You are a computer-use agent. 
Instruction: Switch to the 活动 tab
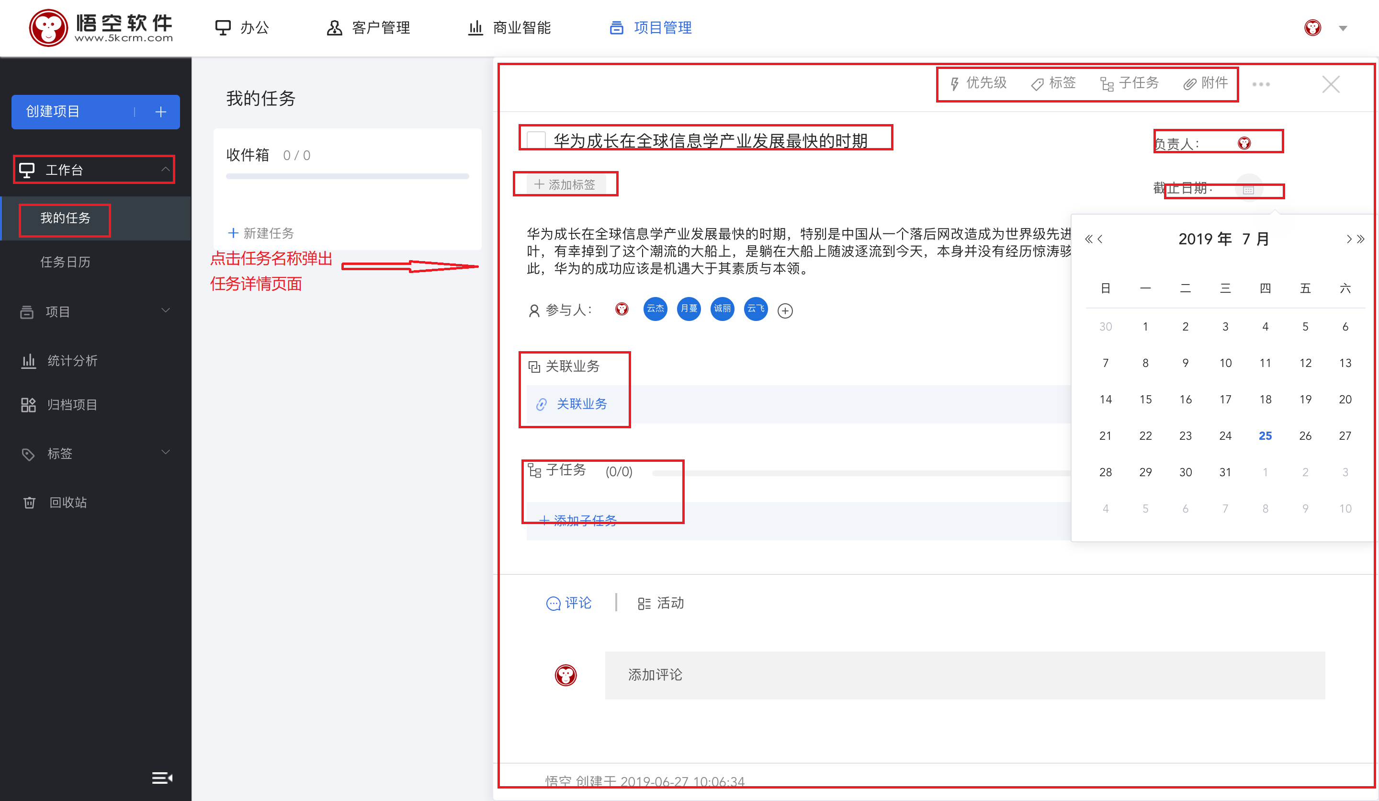pyautogui.click(x=660, y=603)
